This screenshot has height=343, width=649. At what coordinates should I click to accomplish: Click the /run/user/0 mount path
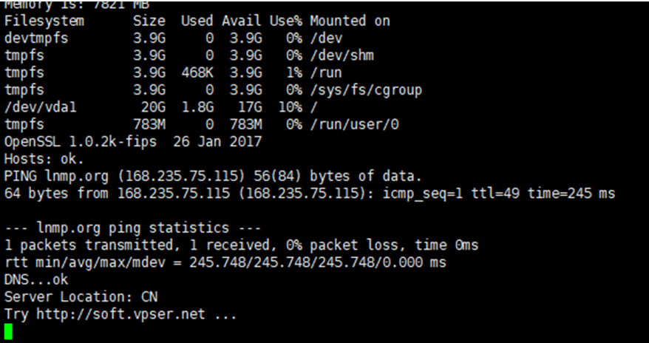pos(354,124)
